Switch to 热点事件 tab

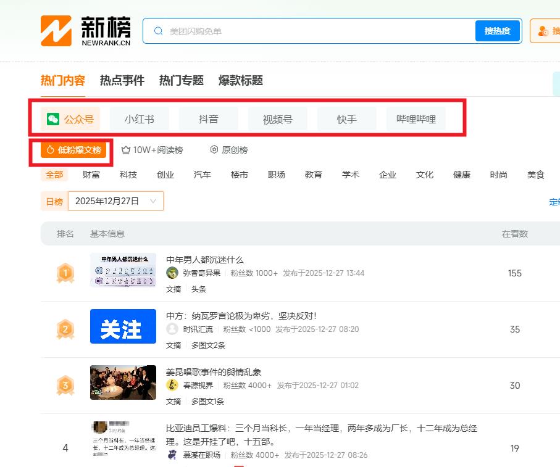[x=122, y=80]
